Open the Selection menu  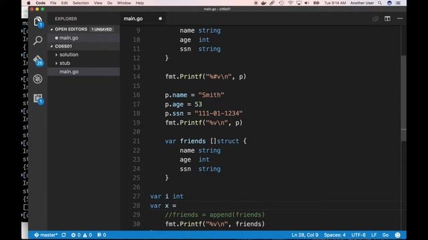pos(81,3)
